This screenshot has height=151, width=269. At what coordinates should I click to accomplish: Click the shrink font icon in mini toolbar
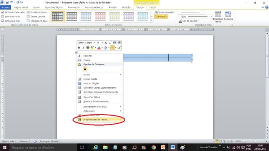coord(110,43)
